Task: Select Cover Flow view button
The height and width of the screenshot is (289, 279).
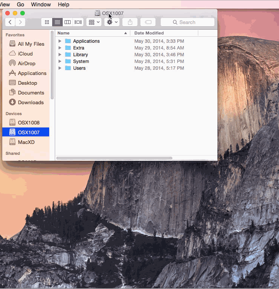Action: pyautogui.click(x=78, y=22)
